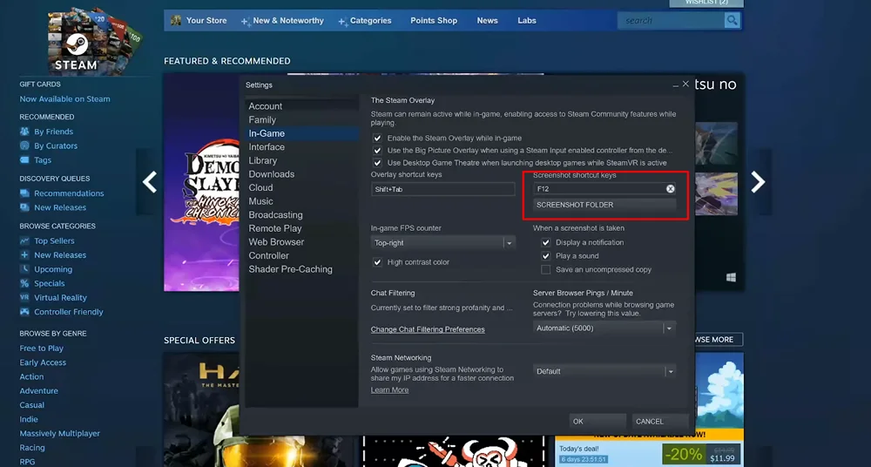Screen dimensions: 871x467
Task: Go to next featured item arrow
Action: [758, 181]
